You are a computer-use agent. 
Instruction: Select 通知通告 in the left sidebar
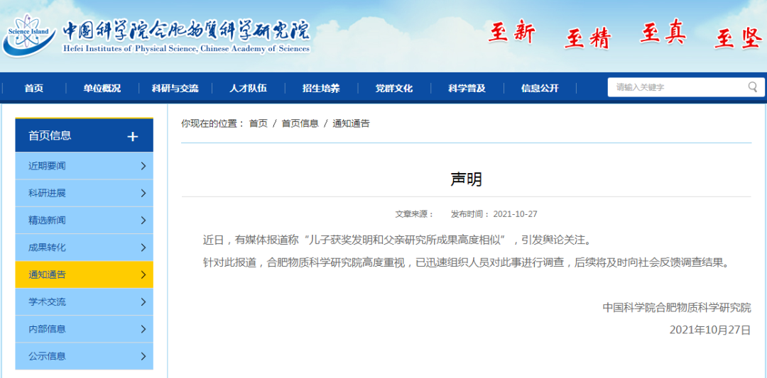[x=84, y=275]
